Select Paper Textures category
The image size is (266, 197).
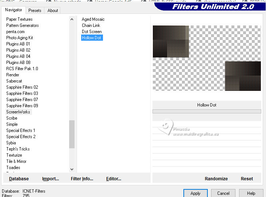(19, 19)
